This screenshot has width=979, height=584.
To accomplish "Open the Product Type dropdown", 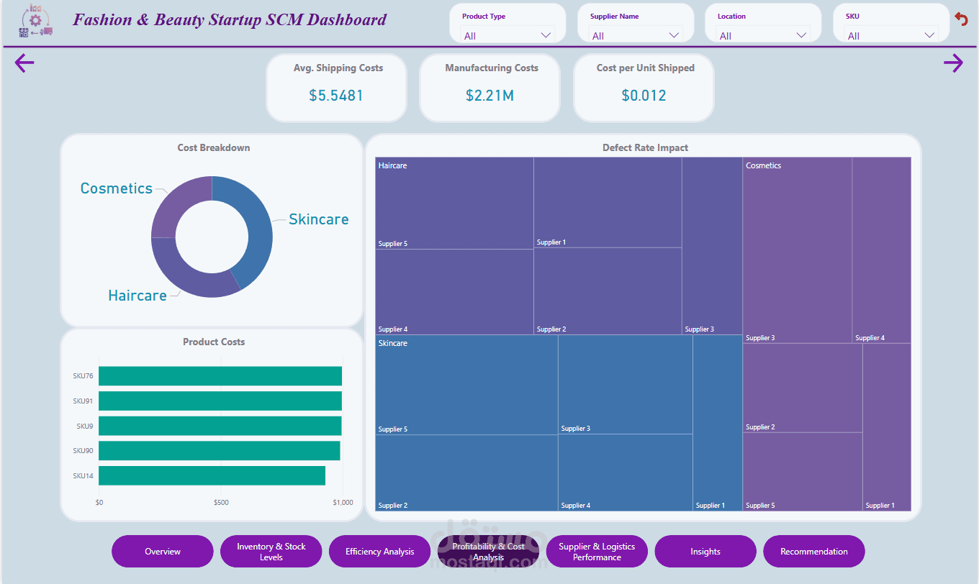I will click(x=508, y=35).
